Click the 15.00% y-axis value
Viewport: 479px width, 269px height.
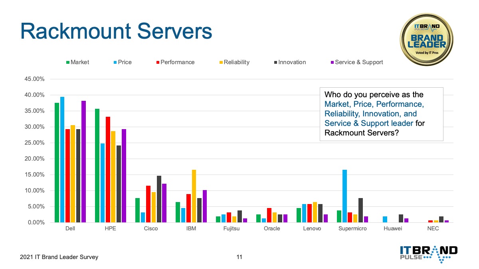[35, 175]
